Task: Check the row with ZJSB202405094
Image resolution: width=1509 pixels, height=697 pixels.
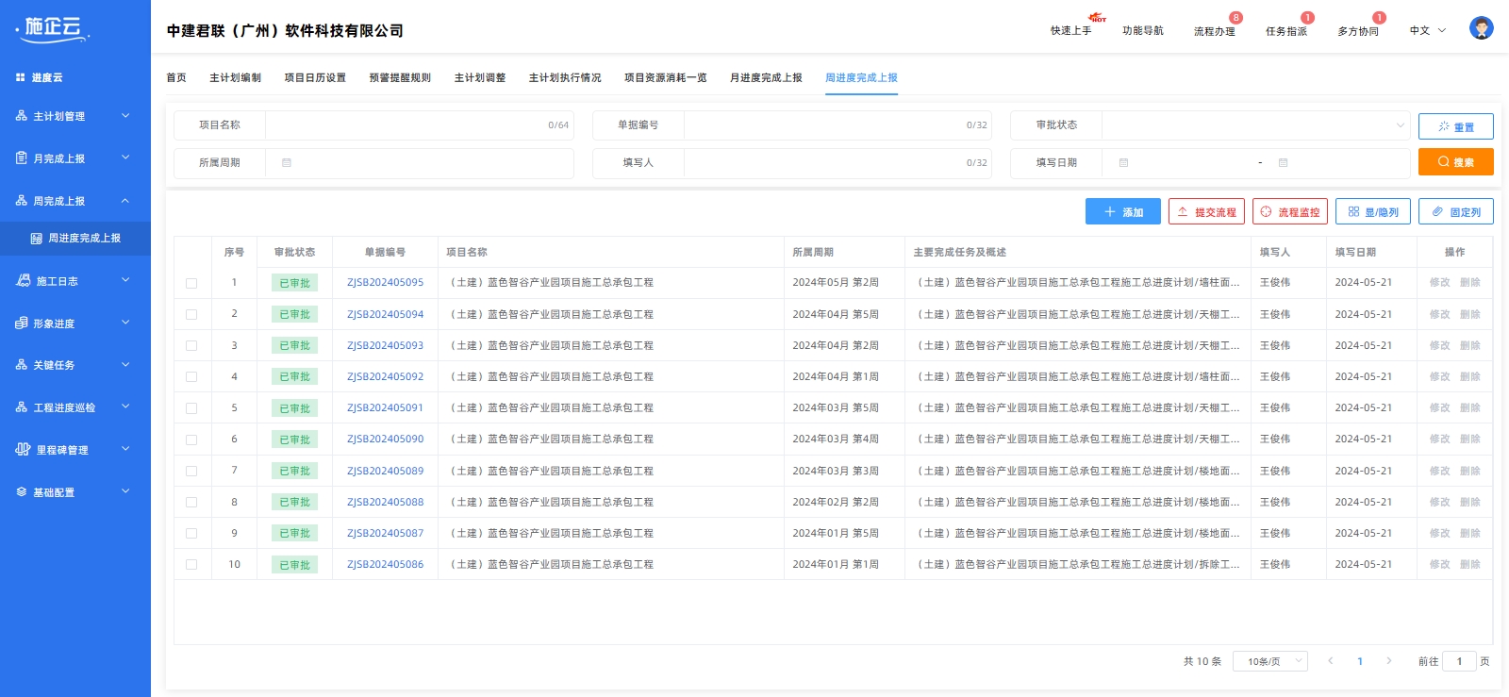Action: pos(191,314)
